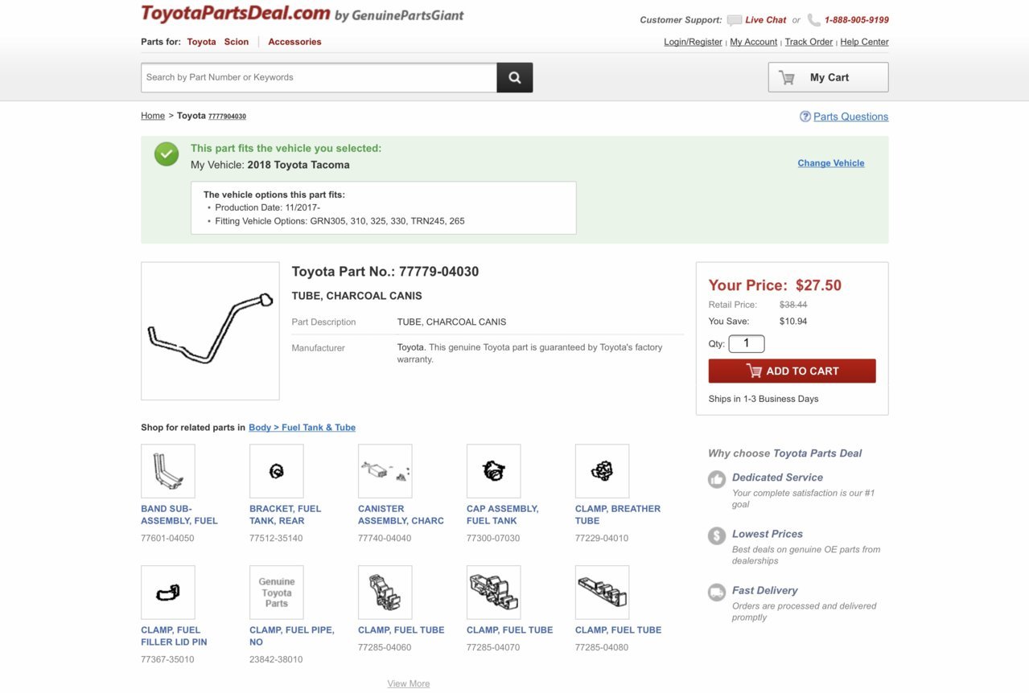This screenshot has width=1029, height=693.
Task: Select Toyota in Parts for menu
Action: click(202, 42)
